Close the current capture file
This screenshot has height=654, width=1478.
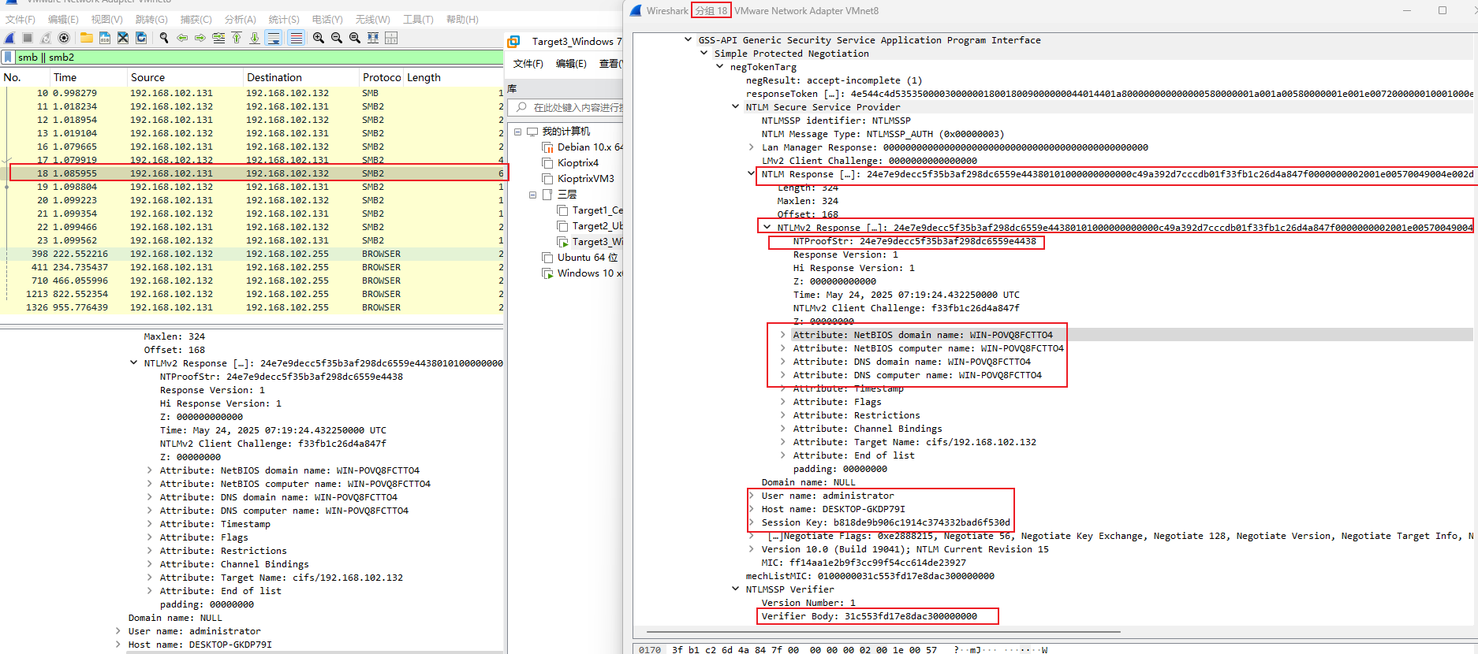tap(123, 38)
